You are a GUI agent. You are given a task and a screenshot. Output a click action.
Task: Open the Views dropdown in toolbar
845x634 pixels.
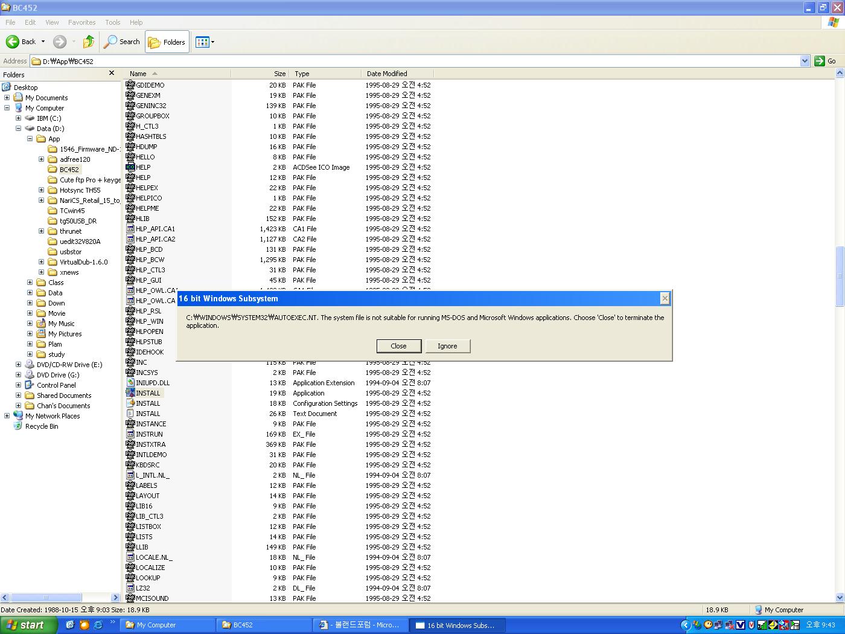click(205, 42)
